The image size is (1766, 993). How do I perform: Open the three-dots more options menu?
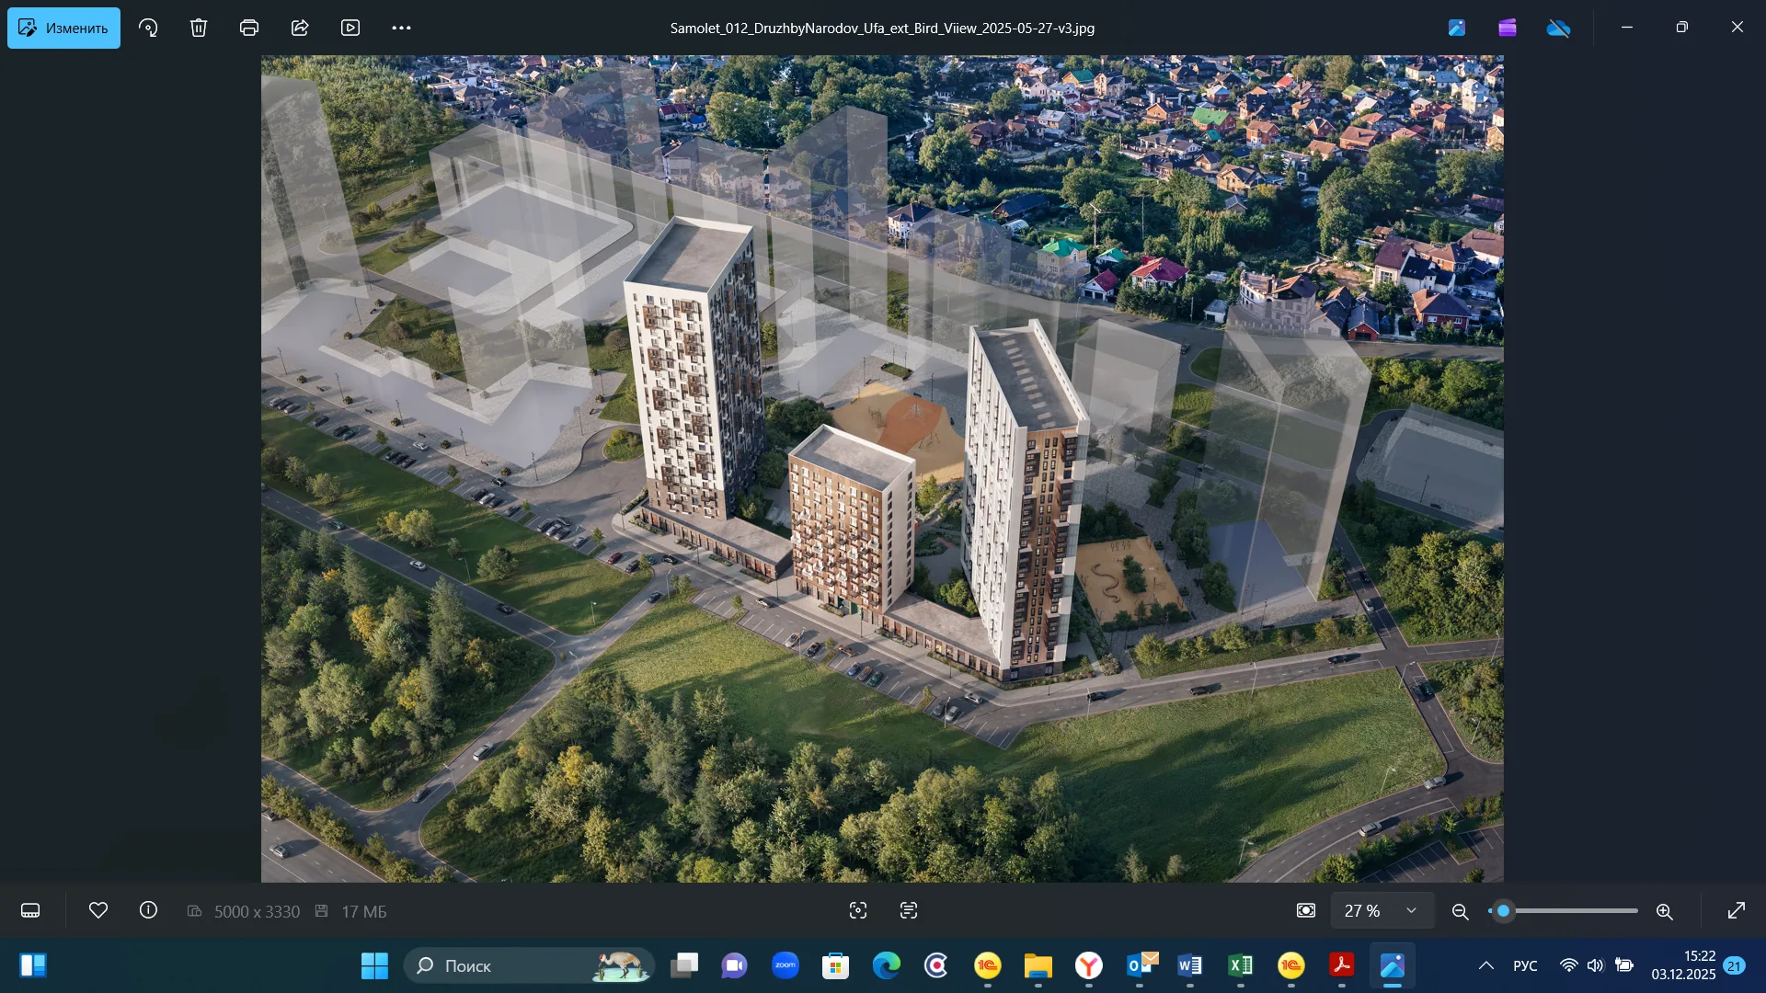click(401, 28)
